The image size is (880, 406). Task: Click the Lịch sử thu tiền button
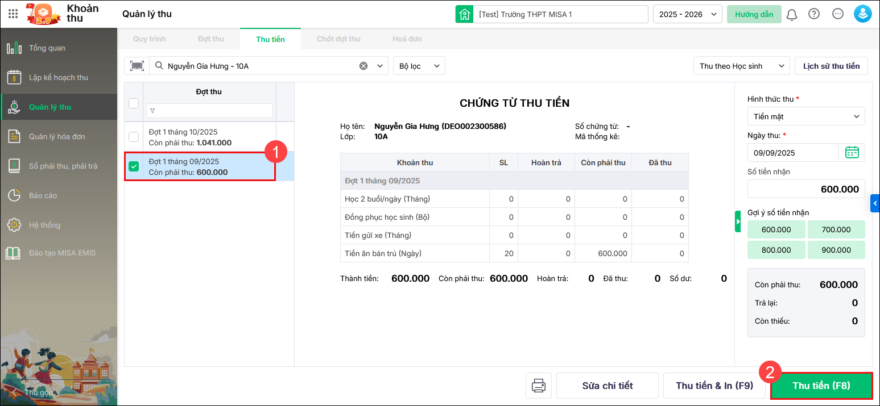831,66
